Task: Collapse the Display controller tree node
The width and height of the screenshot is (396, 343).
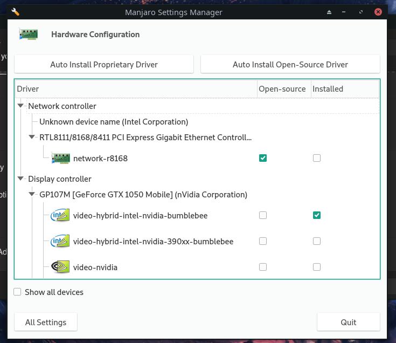Action: click(x=20, y=179)
